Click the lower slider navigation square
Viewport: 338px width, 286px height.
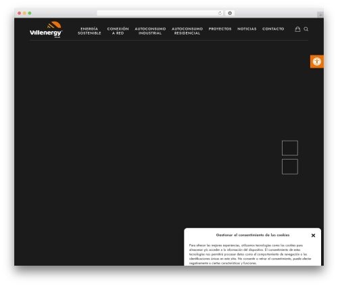(290, 166)
